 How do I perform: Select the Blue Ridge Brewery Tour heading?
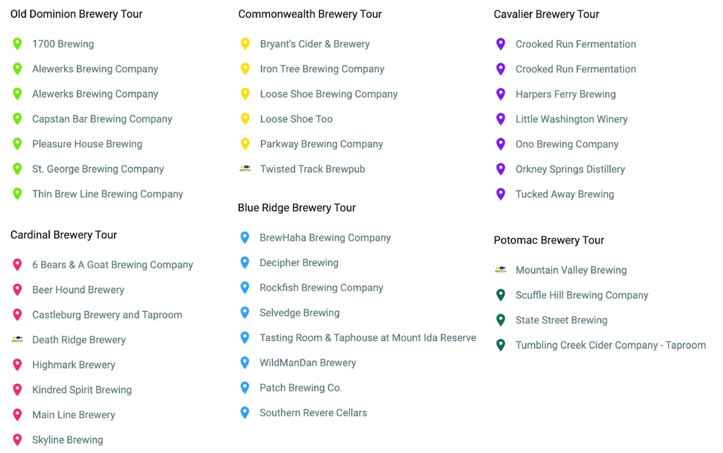click(x=297, y=208)
